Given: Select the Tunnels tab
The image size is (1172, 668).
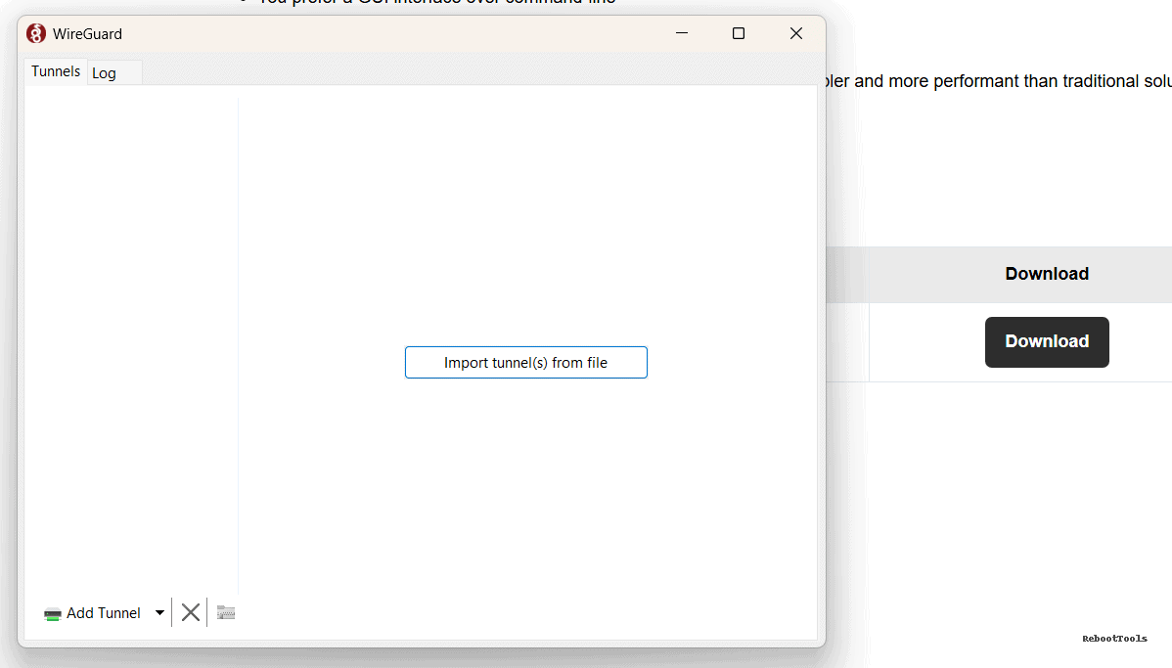Looking at the screenshot, I should [x=55, y=70].
